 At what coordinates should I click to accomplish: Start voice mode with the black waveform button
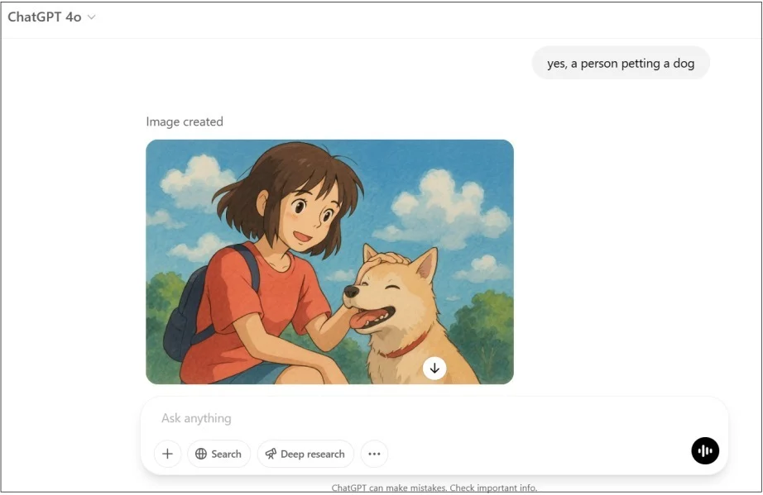point(705,450)
